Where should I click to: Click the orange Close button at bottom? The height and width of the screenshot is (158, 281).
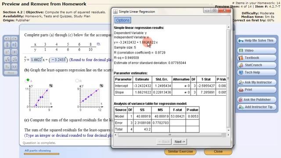[x=218, y=151]
